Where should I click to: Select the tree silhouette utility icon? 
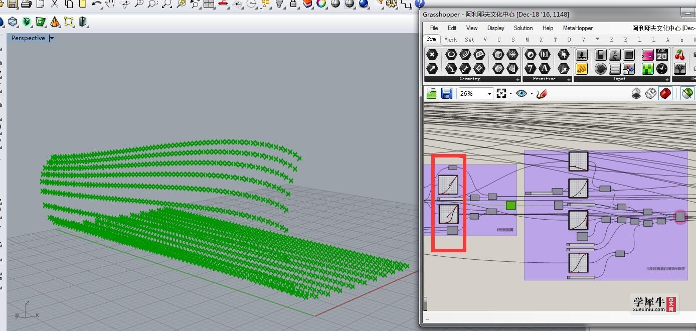680,68
